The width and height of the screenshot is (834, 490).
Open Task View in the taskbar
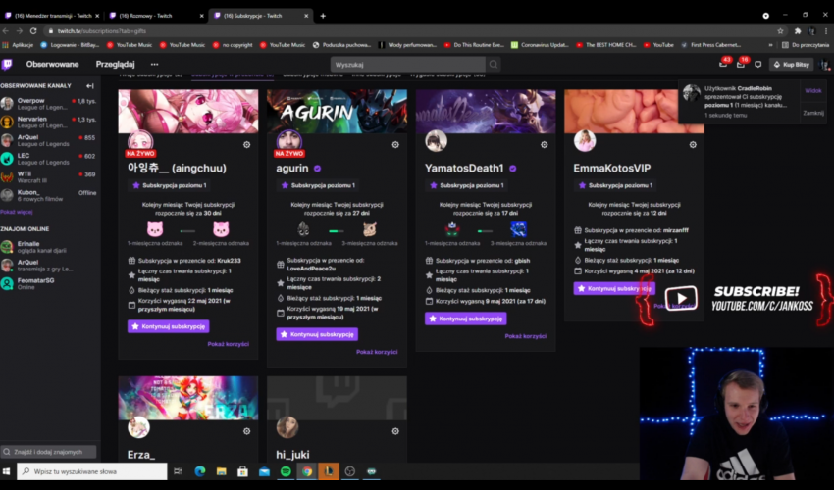(178, 471)
